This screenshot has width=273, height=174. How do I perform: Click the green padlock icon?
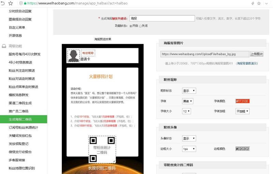(x=25, y=3)
